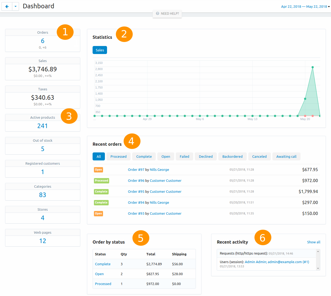Screen dimensions: 331x296
Task: Show Canceled recent orders
Action: [x=259, y=156]
